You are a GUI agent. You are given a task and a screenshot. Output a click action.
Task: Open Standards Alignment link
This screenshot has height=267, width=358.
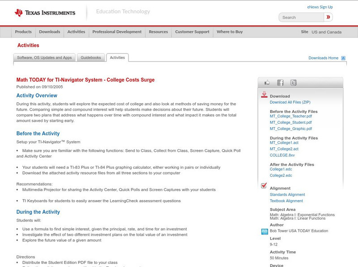pos(287,195)
